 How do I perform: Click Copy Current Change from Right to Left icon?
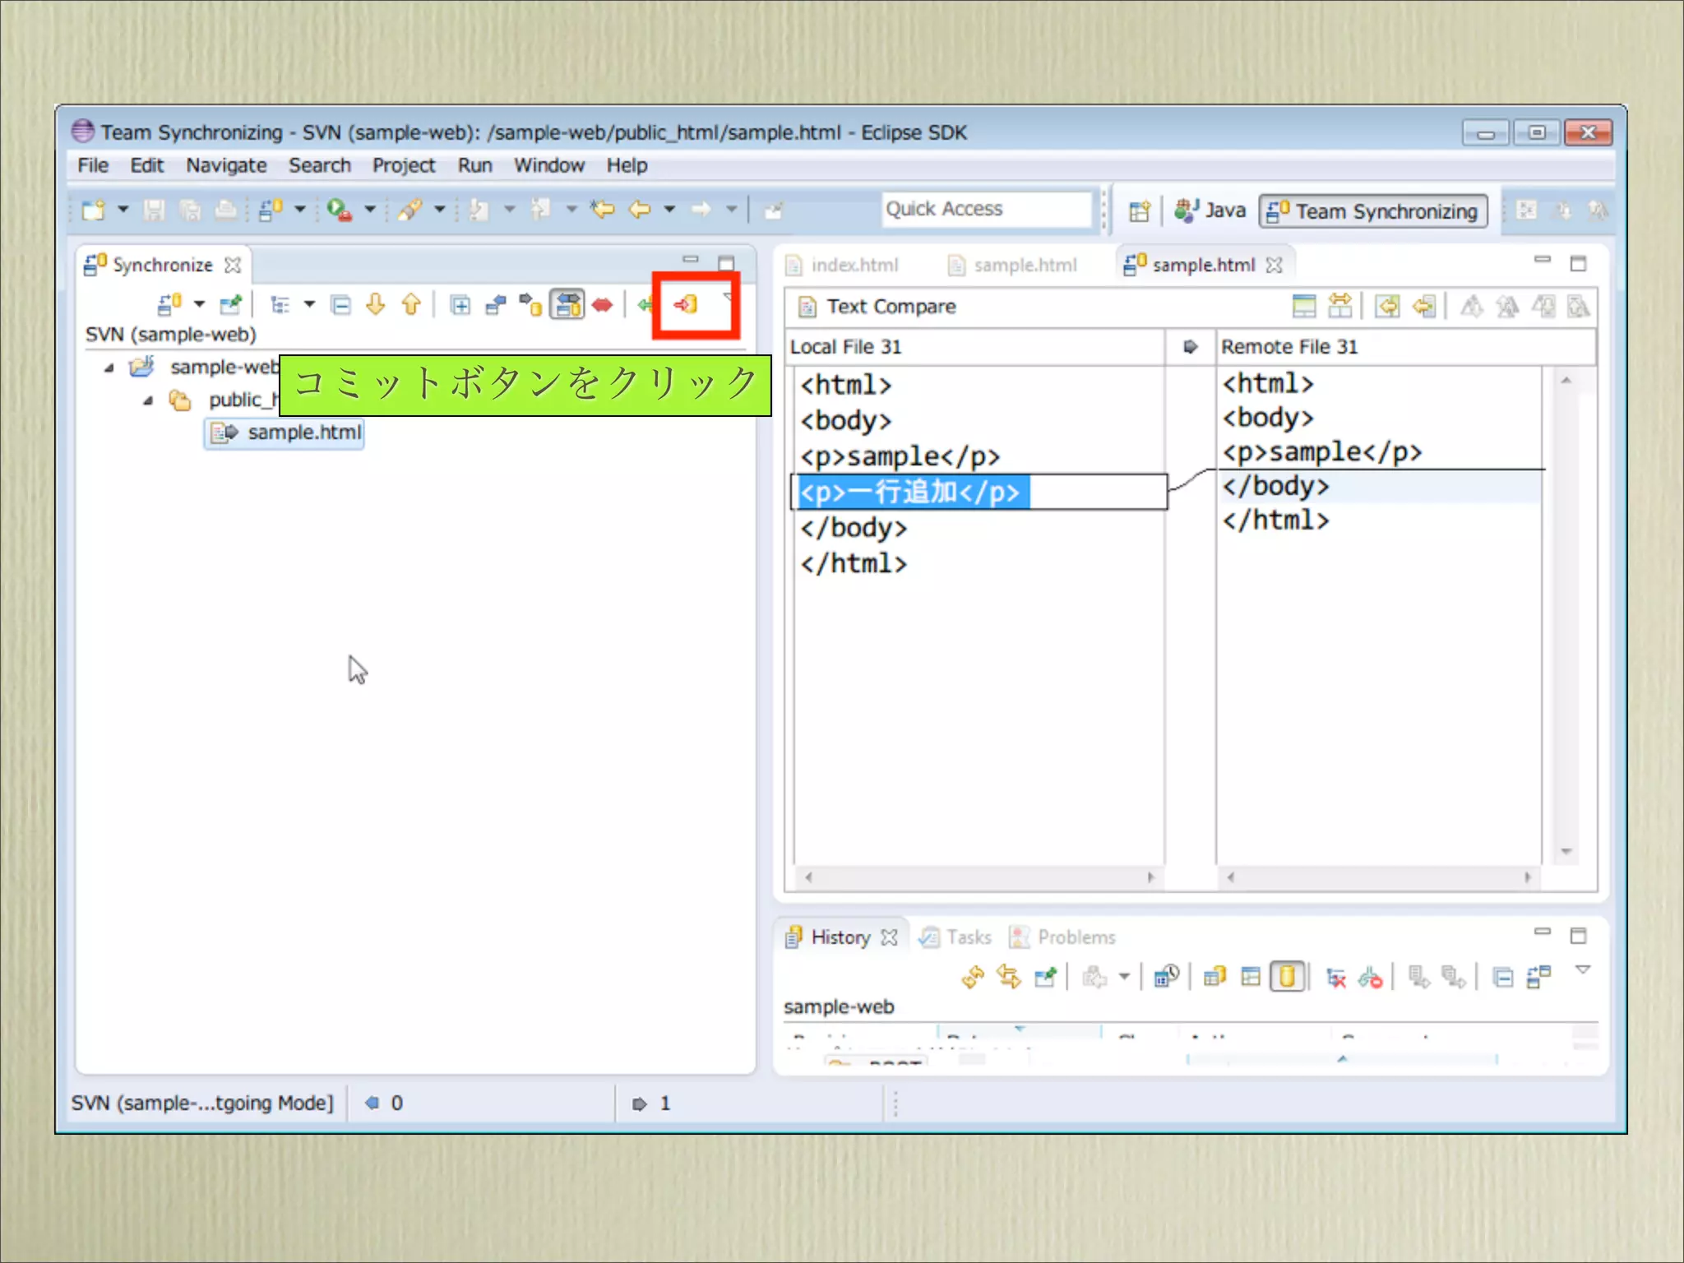click(1424, 307)
